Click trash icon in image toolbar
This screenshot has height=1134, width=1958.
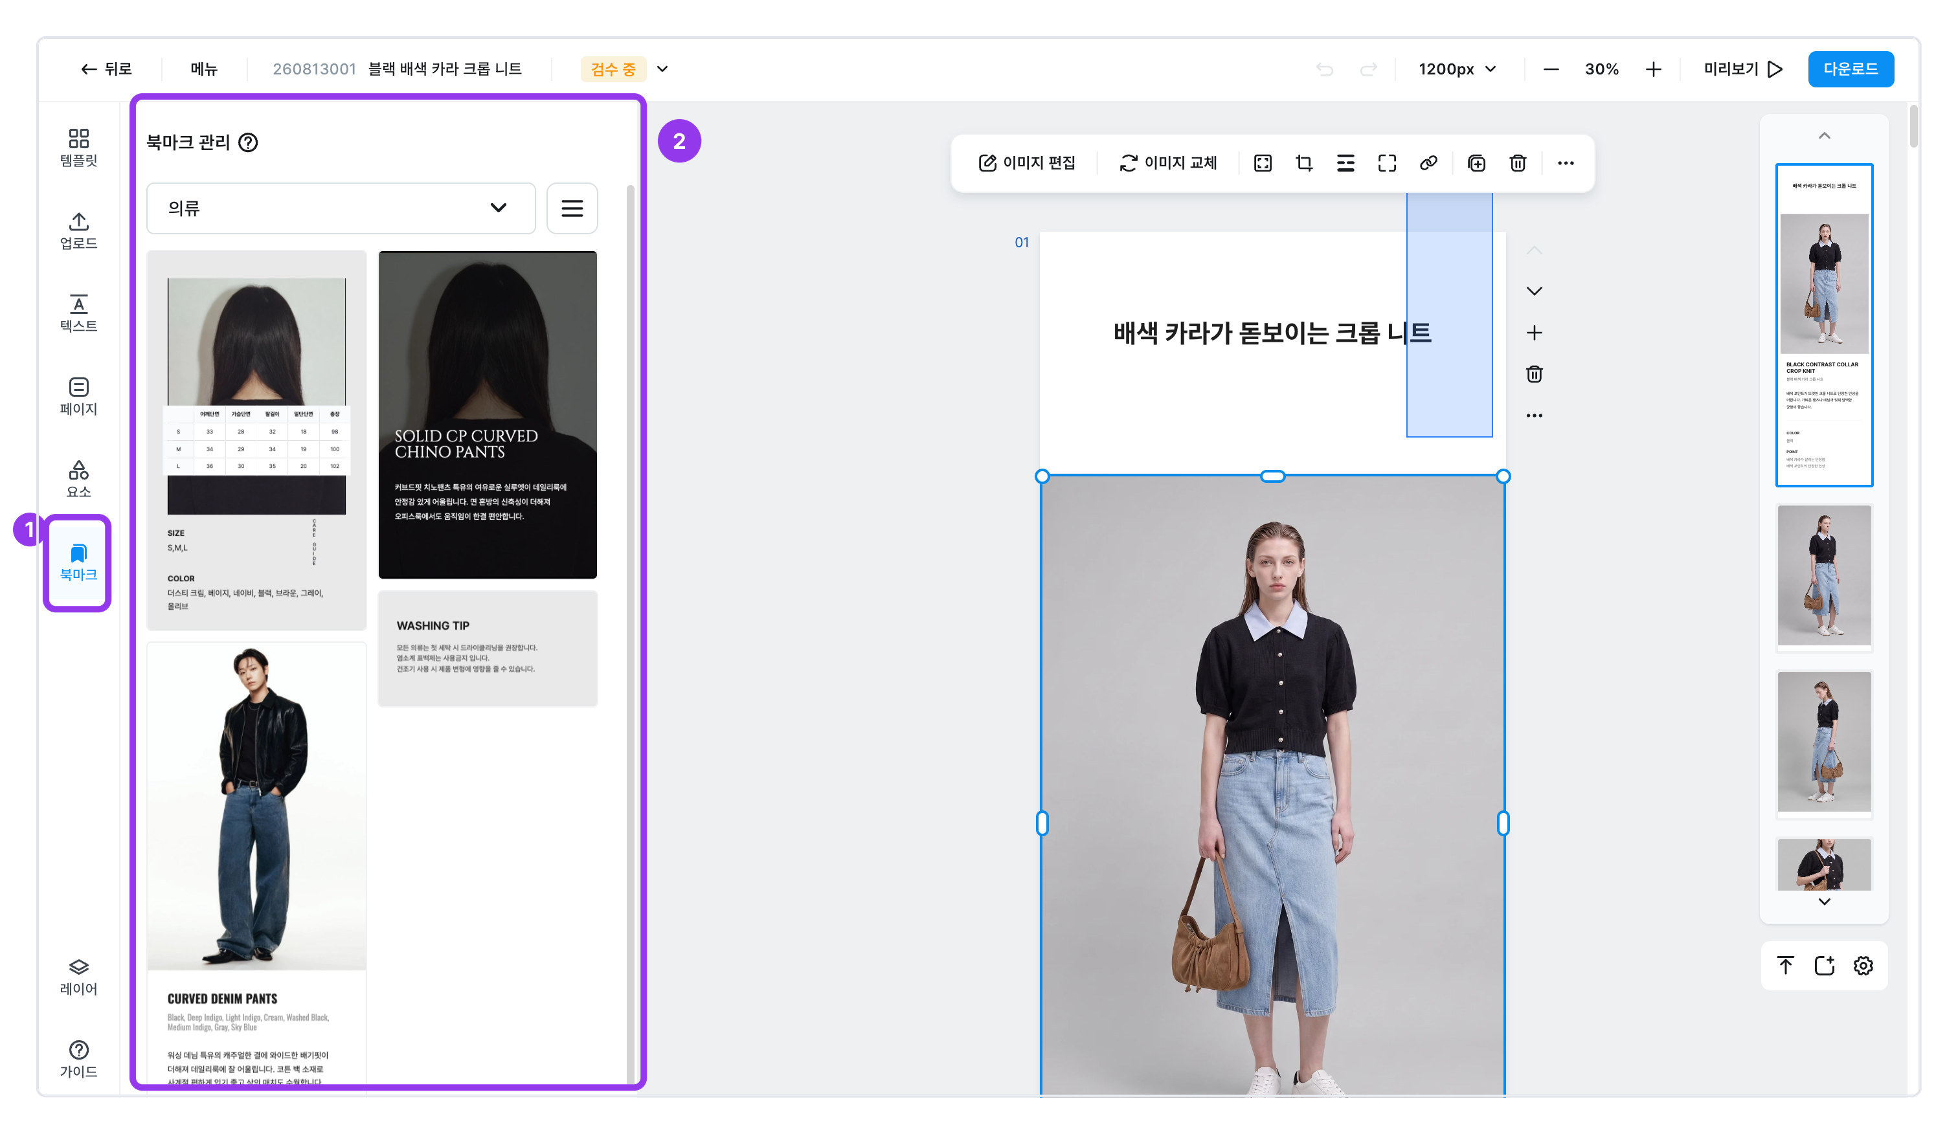point(1518,163)
